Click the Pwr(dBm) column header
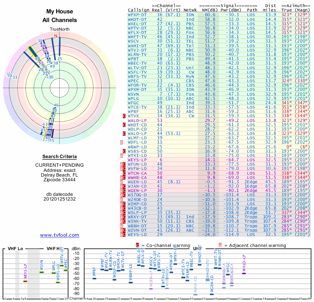Screen dimensions: 314x302 (231, 10)
